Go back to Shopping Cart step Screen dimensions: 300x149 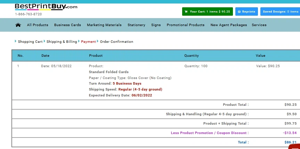30,41
